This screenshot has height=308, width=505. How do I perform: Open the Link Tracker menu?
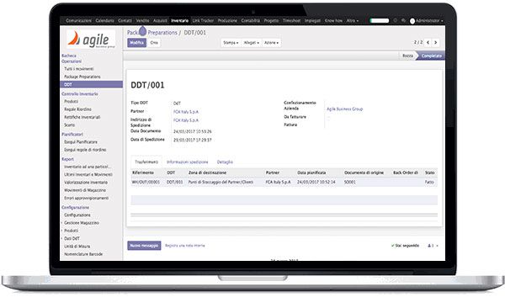coord(203,21)
